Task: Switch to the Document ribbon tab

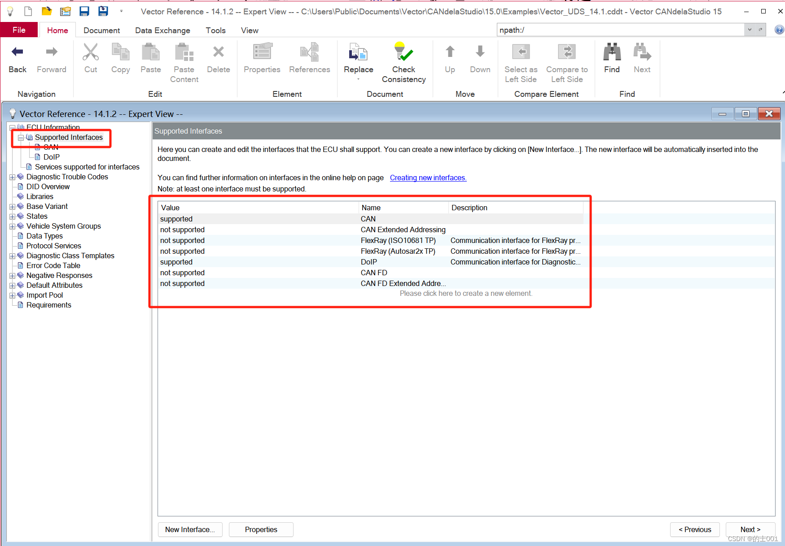Action: tap(101, 30)
